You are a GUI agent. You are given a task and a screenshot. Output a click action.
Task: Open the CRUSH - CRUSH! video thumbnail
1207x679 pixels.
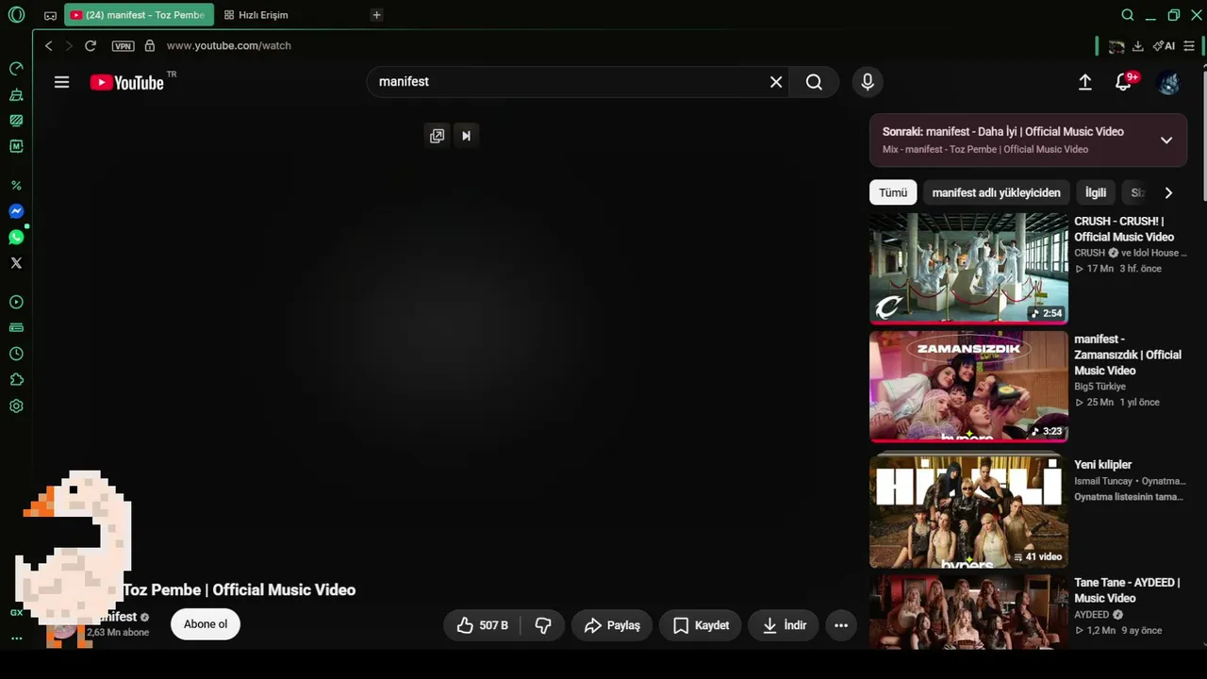coord(968,268)
